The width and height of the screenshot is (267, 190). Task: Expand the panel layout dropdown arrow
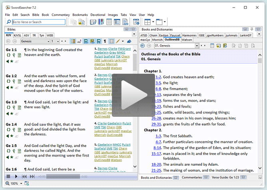coord(153,22)
